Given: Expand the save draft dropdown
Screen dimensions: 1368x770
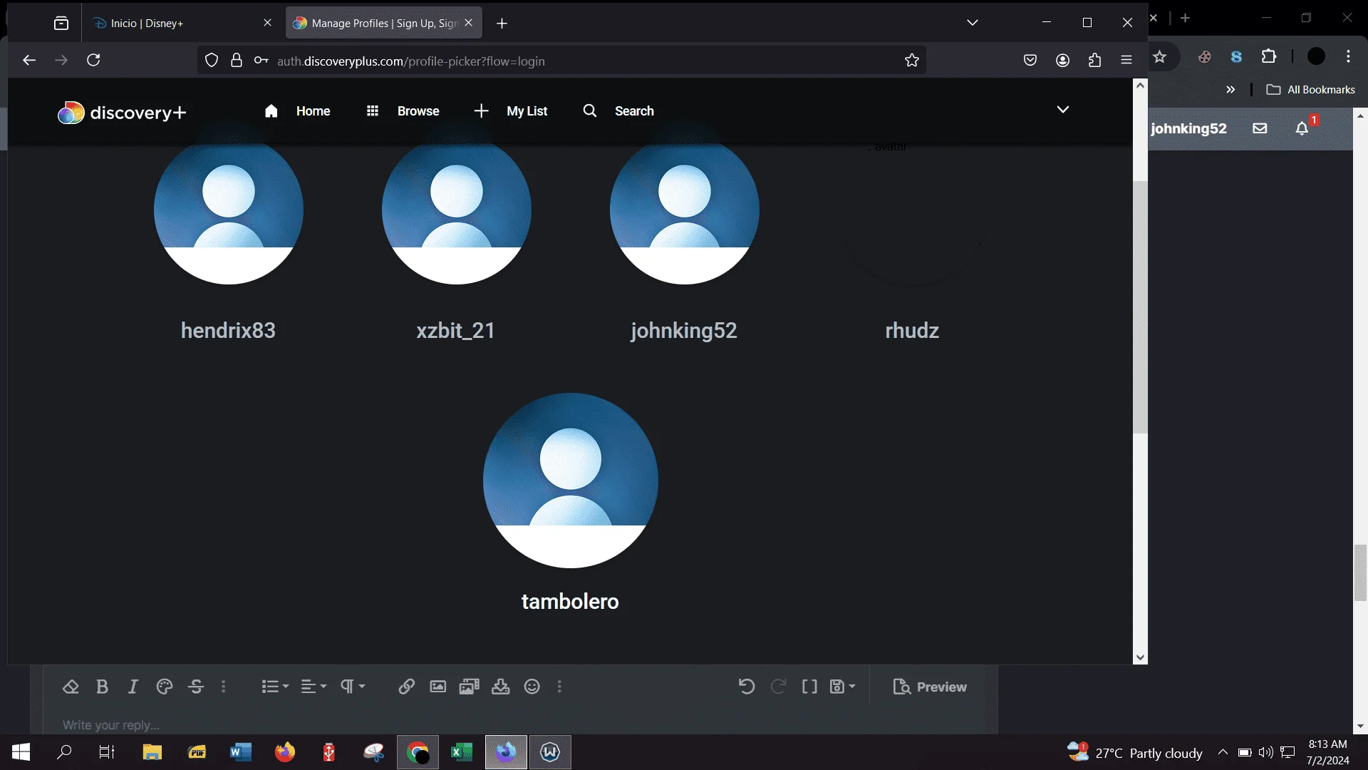Looking at the screenshot, I should (x=843, y=687).
